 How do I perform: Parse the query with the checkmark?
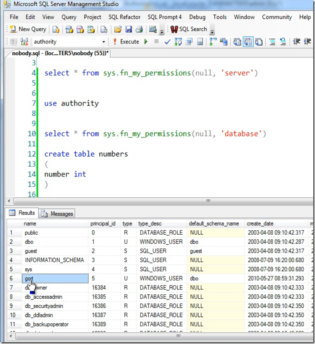167,42
